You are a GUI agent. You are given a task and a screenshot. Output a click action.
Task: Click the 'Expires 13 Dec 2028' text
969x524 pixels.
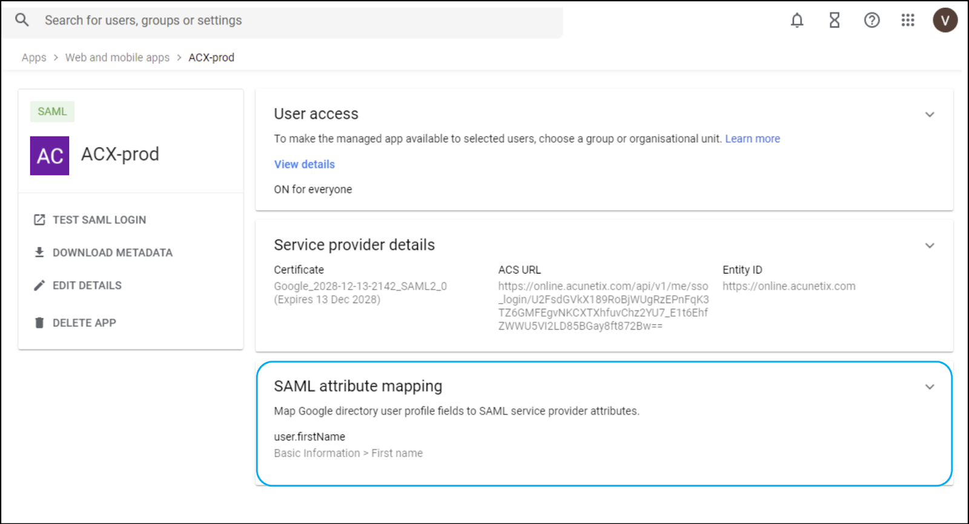[327, 300]
